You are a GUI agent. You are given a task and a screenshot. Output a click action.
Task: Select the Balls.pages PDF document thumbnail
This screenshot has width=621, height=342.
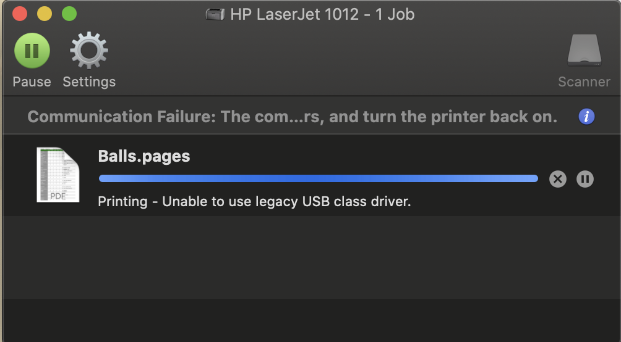pyautogui.click(x=58, y=174)
